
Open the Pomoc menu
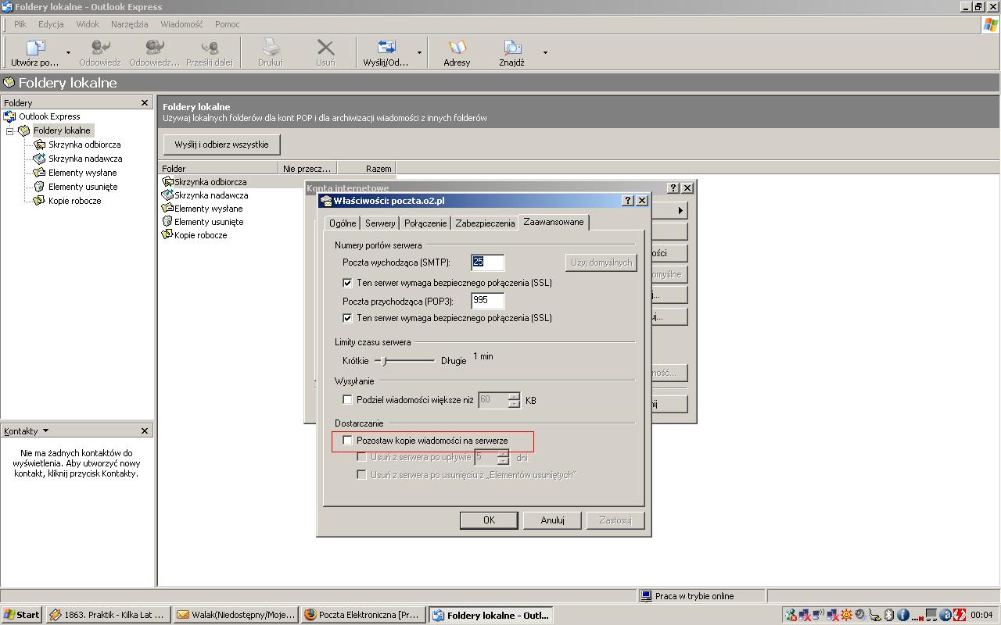click(x=228, y=24)
